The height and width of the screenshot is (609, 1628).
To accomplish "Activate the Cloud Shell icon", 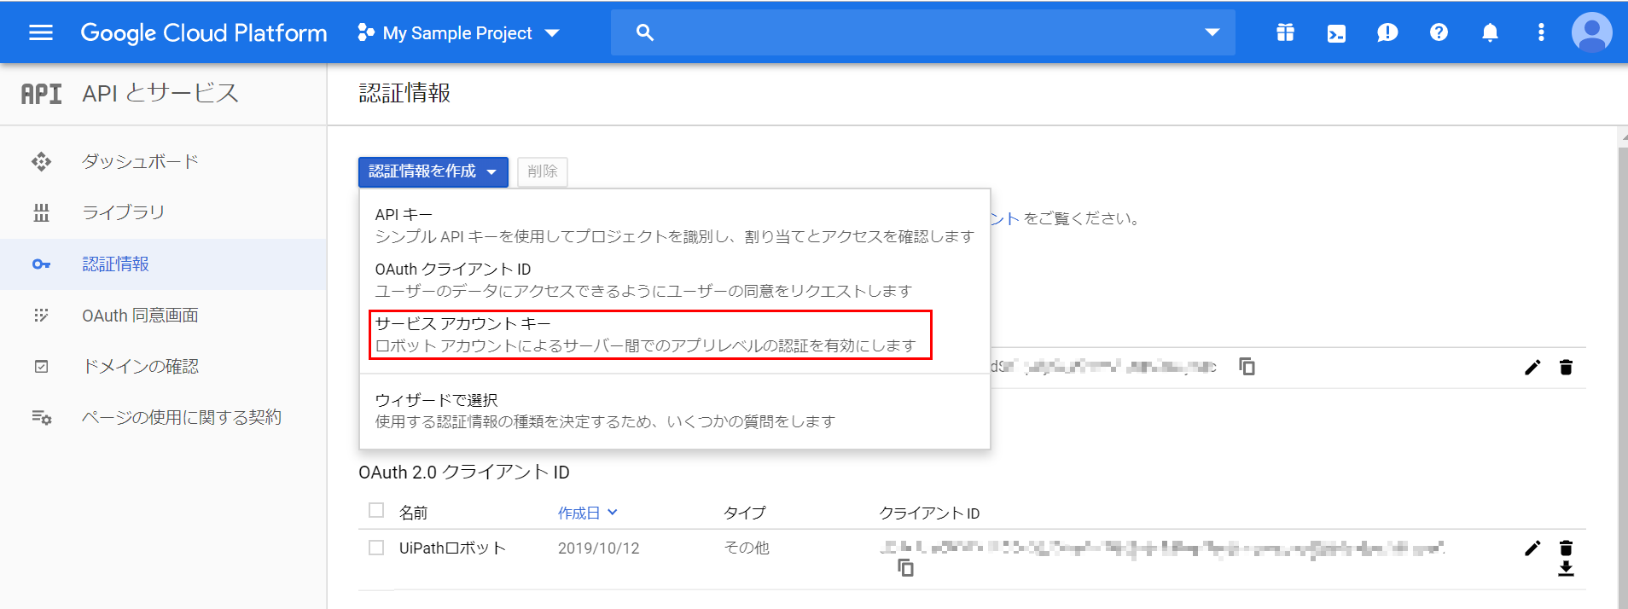I will tap(1336, 33).
